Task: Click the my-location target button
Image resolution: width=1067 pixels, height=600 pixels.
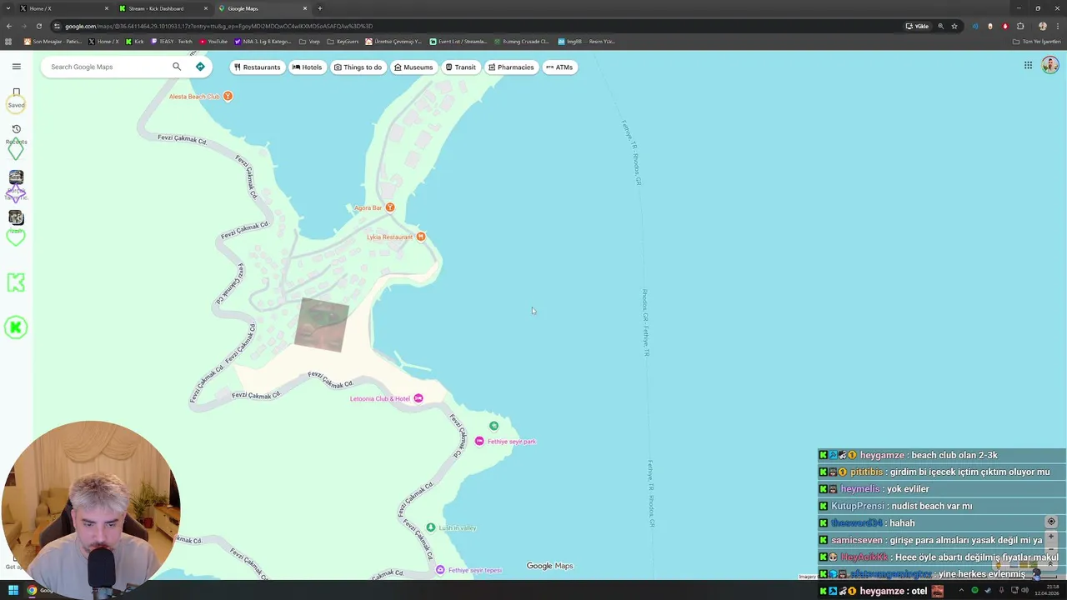Action: [1051, 522]
